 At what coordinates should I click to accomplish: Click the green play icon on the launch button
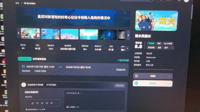coord(136,83)
